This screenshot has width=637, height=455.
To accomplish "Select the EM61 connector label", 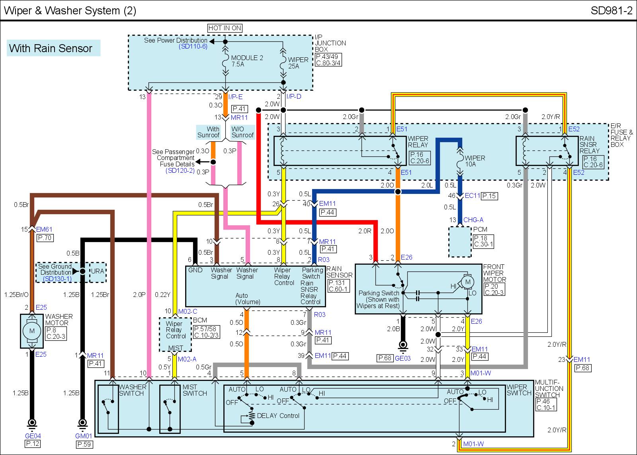I will click(44, 229).
